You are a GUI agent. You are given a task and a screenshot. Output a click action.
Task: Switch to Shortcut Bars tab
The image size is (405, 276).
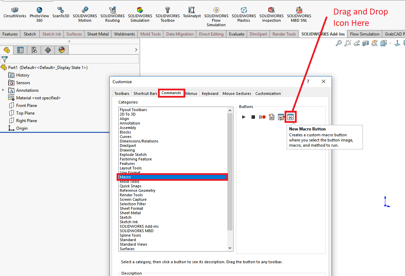145,93
